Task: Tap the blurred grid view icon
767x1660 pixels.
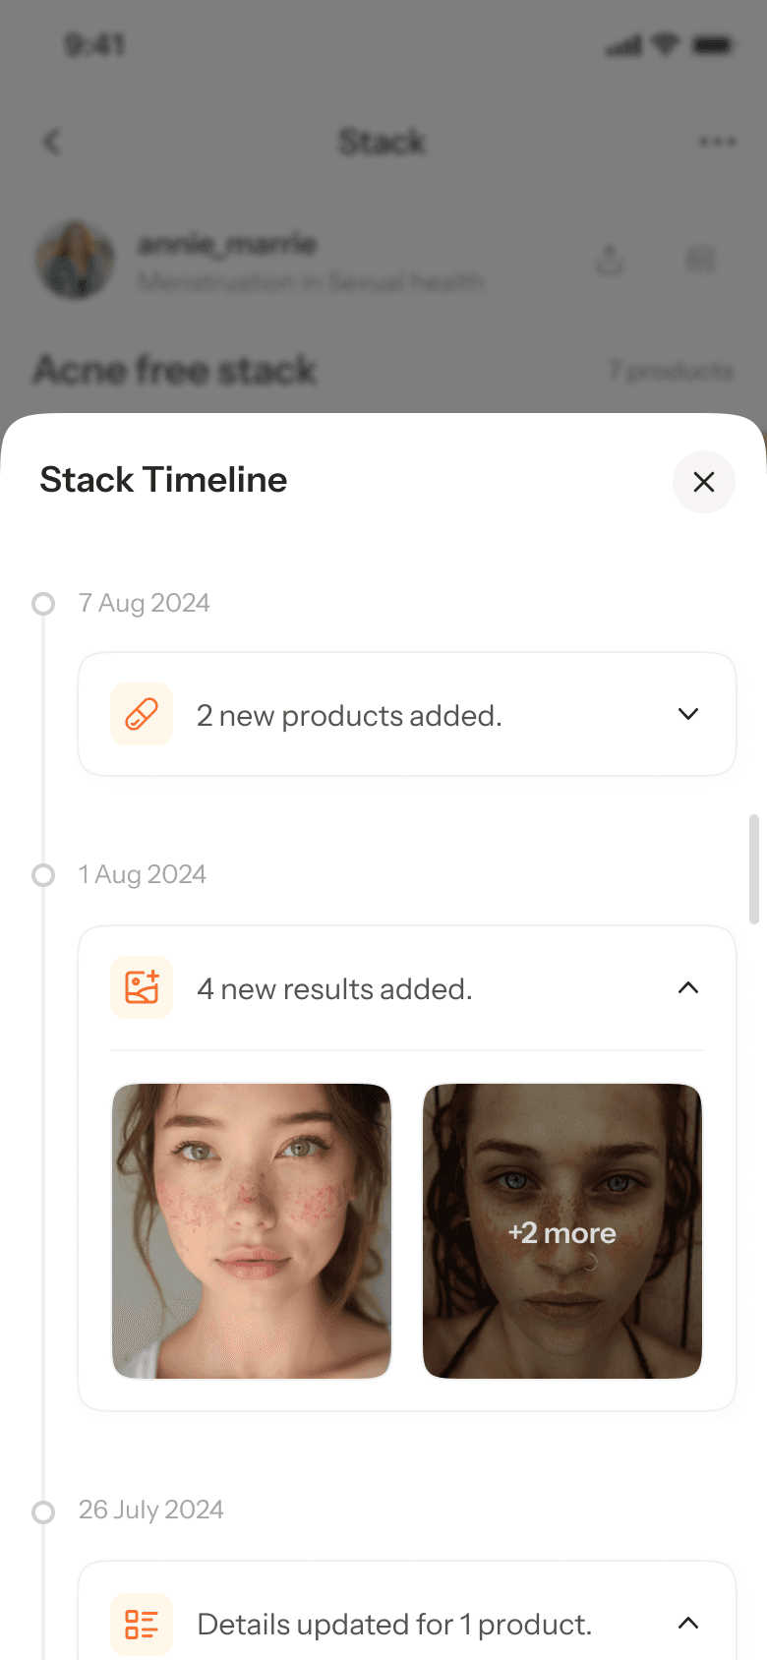Action: click(700, 260)
